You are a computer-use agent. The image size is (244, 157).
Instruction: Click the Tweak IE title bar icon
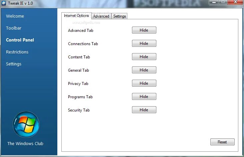point(3,3)
